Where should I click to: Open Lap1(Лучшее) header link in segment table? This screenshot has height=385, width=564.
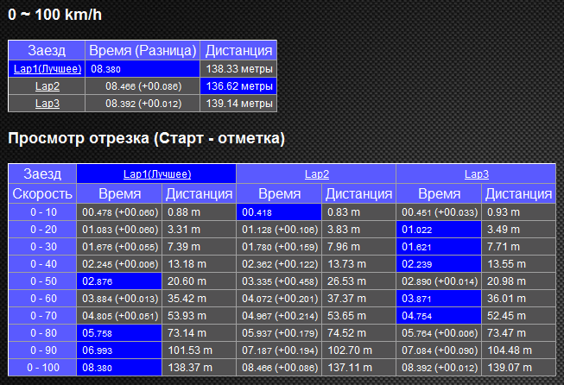point(157,174)
